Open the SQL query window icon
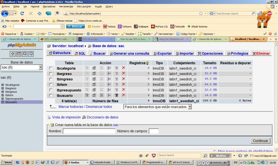The width and height of the screenshot is (278, 166). 18,54
